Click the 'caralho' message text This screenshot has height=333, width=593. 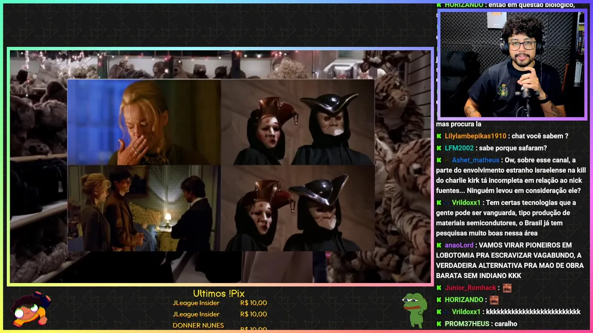(x=506, y=324)
